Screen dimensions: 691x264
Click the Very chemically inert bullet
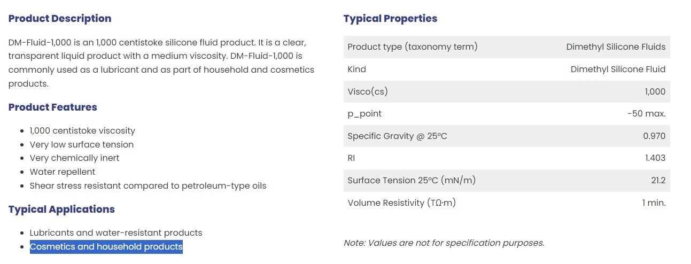tap(75, 158)
